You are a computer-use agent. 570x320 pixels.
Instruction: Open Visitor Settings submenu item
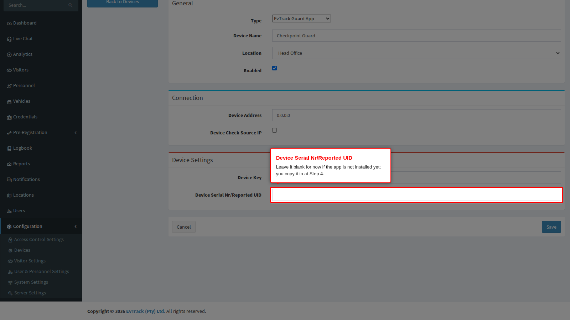30,261
